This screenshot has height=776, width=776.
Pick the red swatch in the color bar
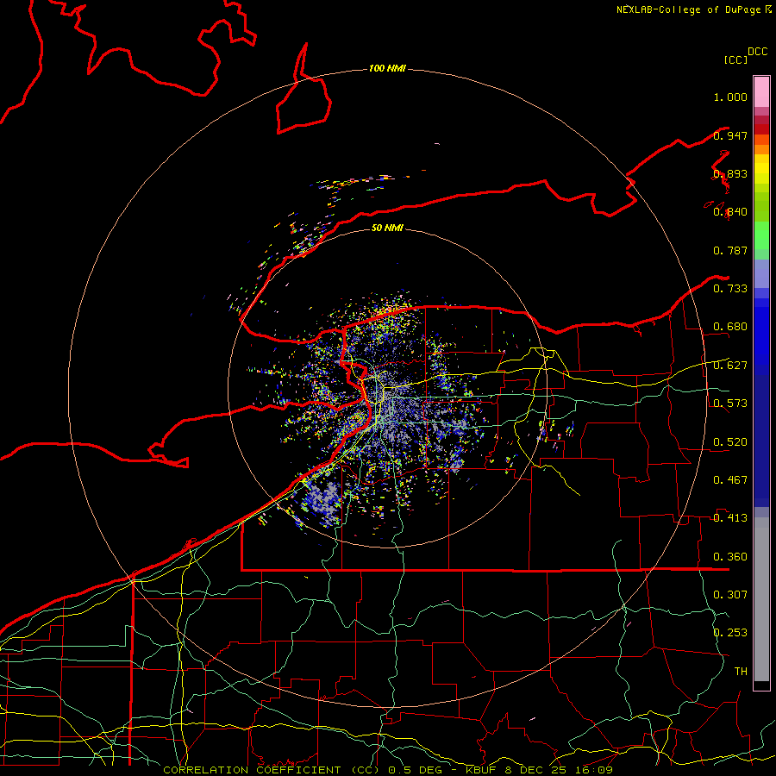click(761, 129)
